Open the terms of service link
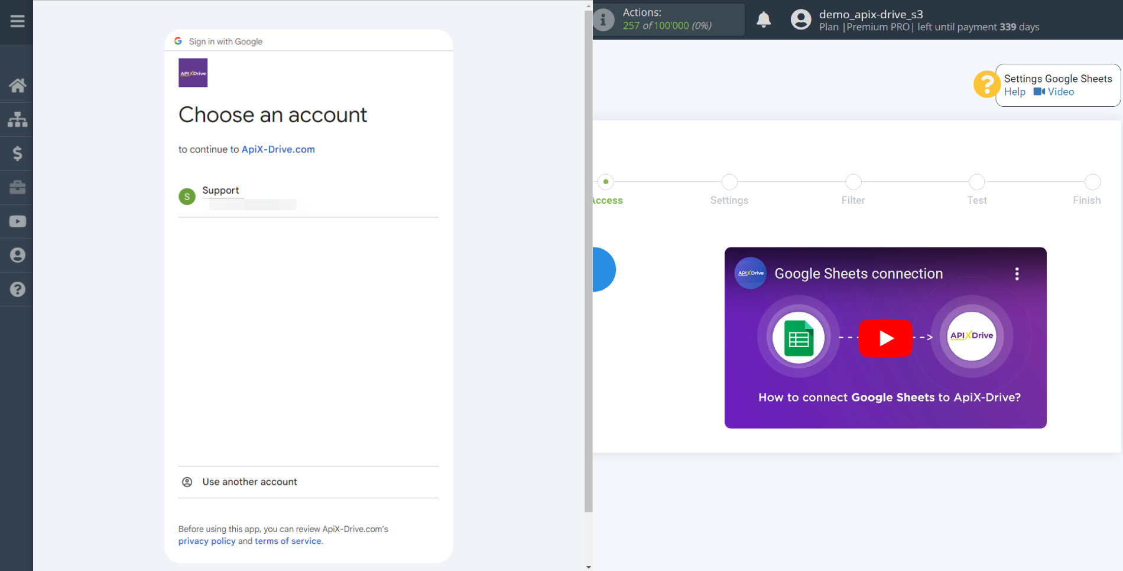The height and width of the screenshot is (571, 1123). coord(288,541)
